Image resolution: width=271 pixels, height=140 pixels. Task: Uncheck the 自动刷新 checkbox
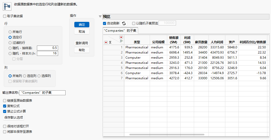tap(104, 23)
